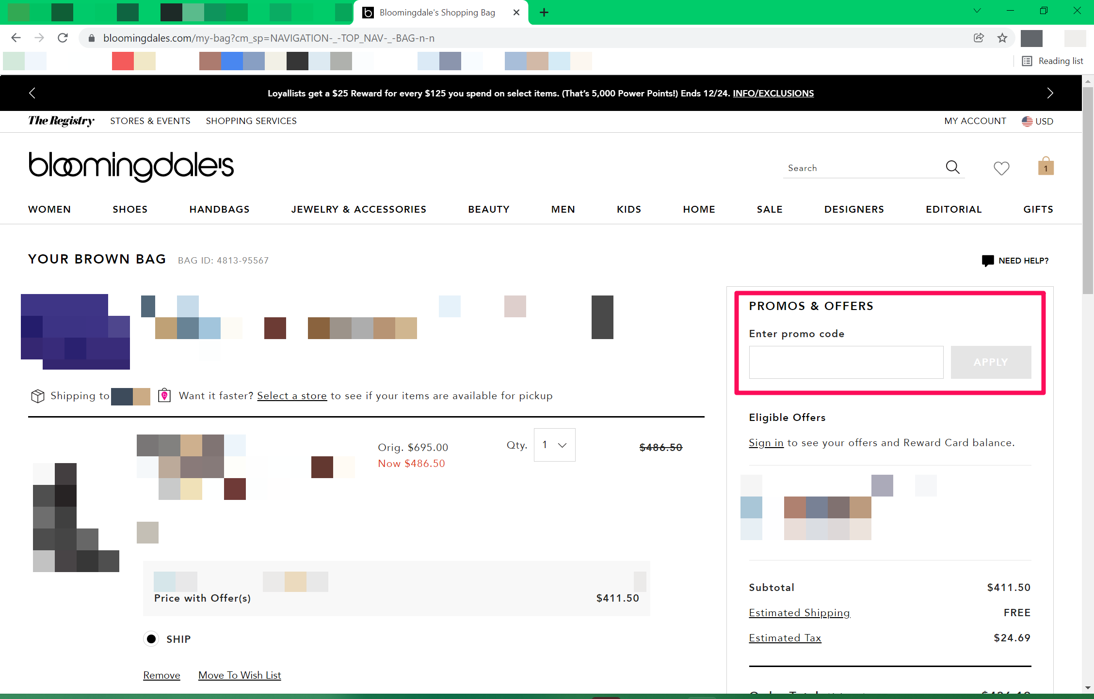The height and width of the screenshot is (699, 1094).
Task: Open HANDBAGS category
Action: [x=219, y=209]
